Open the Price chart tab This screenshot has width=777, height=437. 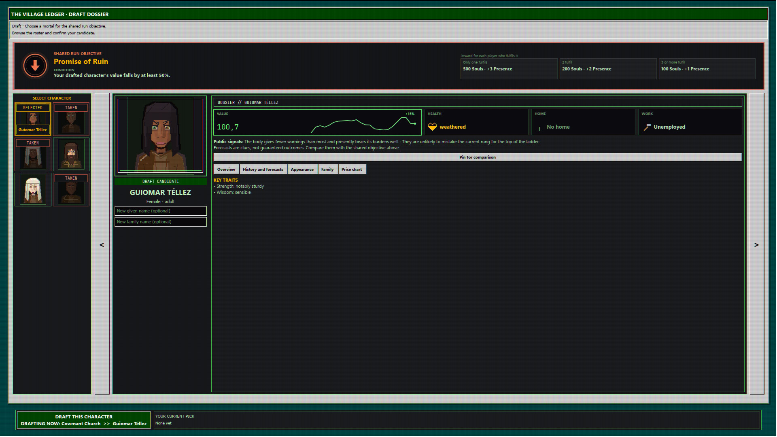point(352,169)
